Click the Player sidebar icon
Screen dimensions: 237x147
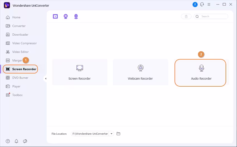coord(8,86)
